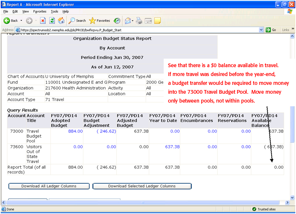The width and height of the screenshot is (296, 214).
Task: Open the 637.38 Year to Date link
Action: (x=172, y=147)
